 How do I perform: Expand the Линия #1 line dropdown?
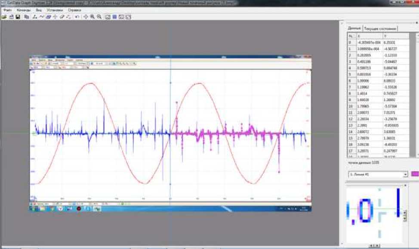pos(405,175)
